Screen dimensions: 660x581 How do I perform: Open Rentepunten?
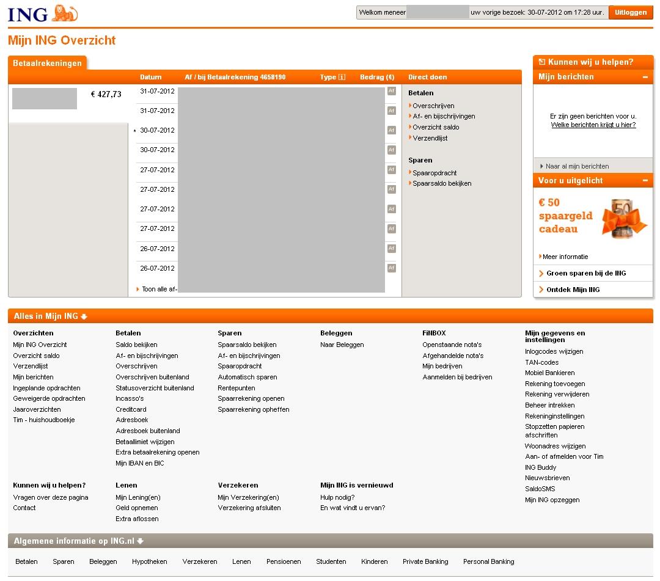click(236, 388)
